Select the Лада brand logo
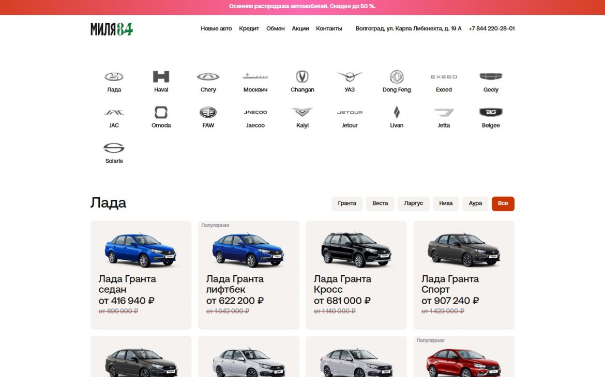 click(114, 77)
